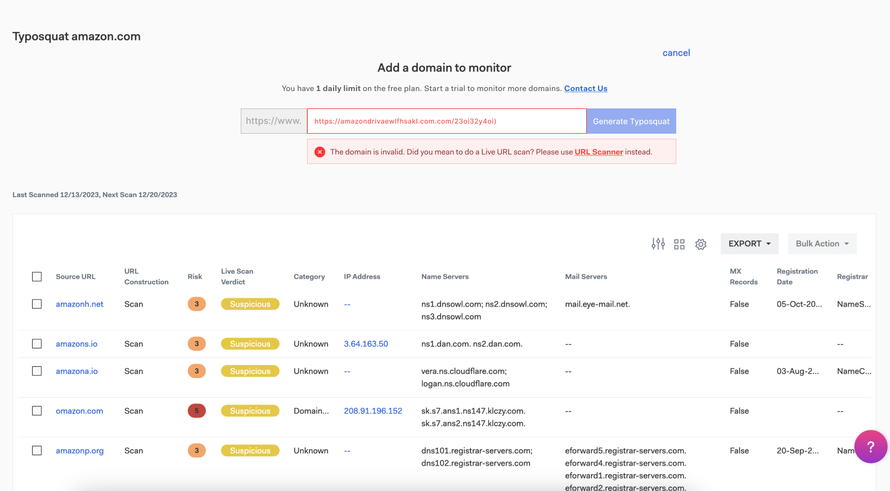Click ns1.dan.com. ns2.dan.com. name servers cell
890x491 pixels.
pyautogui.click(x=471, y=344)
